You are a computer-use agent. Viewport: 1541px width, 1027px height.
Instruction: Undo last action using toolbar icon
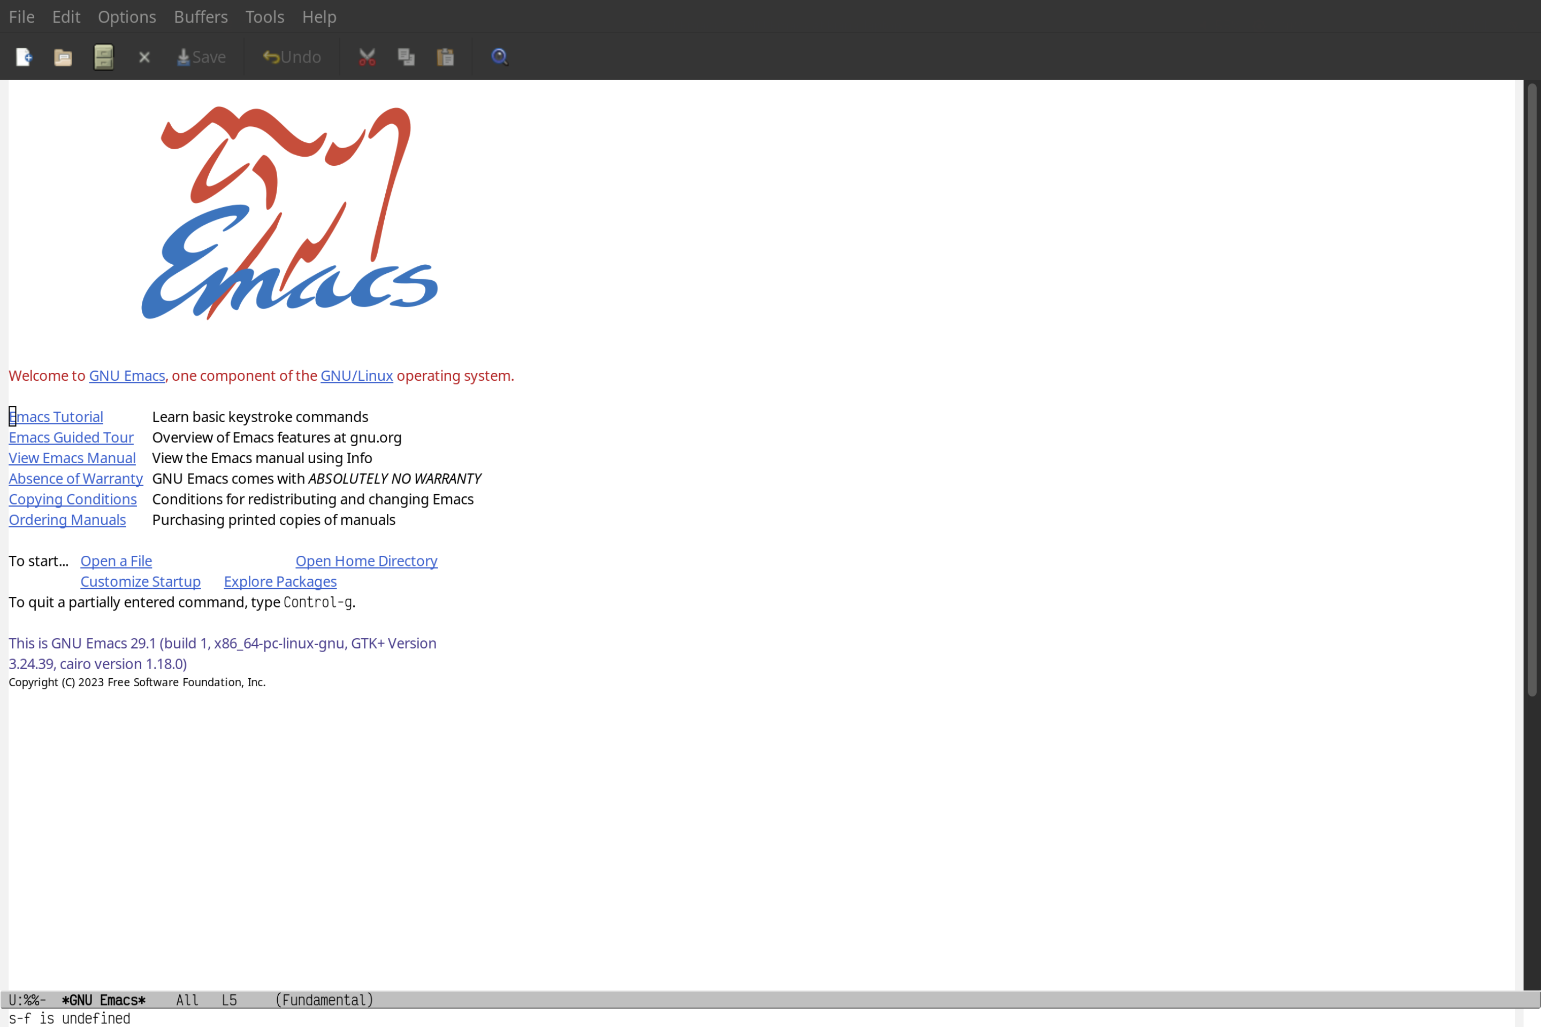(291, 56)
